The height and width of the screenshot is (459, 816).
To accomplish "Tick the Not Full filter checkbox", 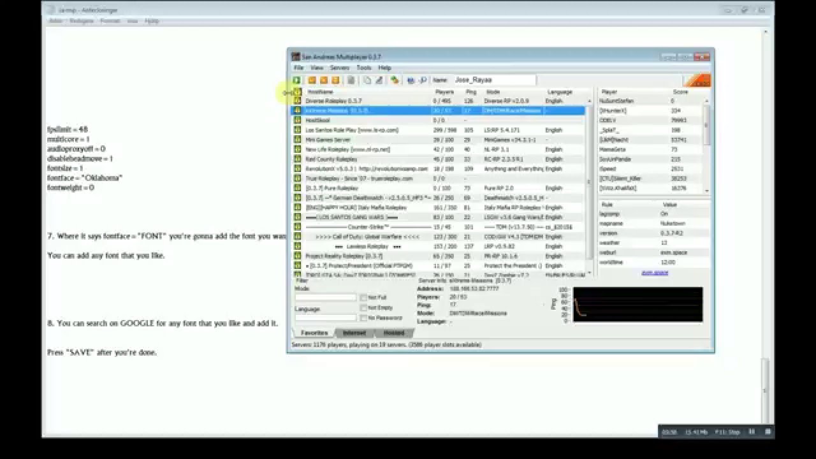I will pos(363,298).
